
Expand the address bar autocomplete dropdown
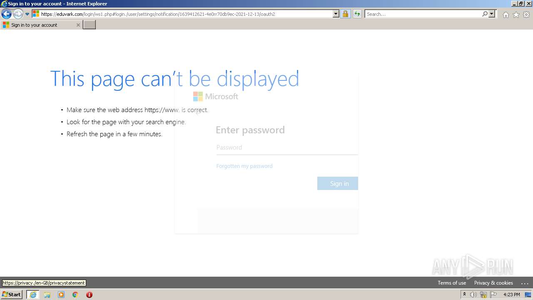tap(336, 14)
